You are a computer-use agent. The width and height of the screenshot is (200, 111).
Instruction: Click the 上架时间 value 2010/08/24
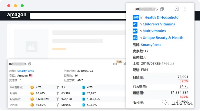pyautogui.click(x=85, y=71)
